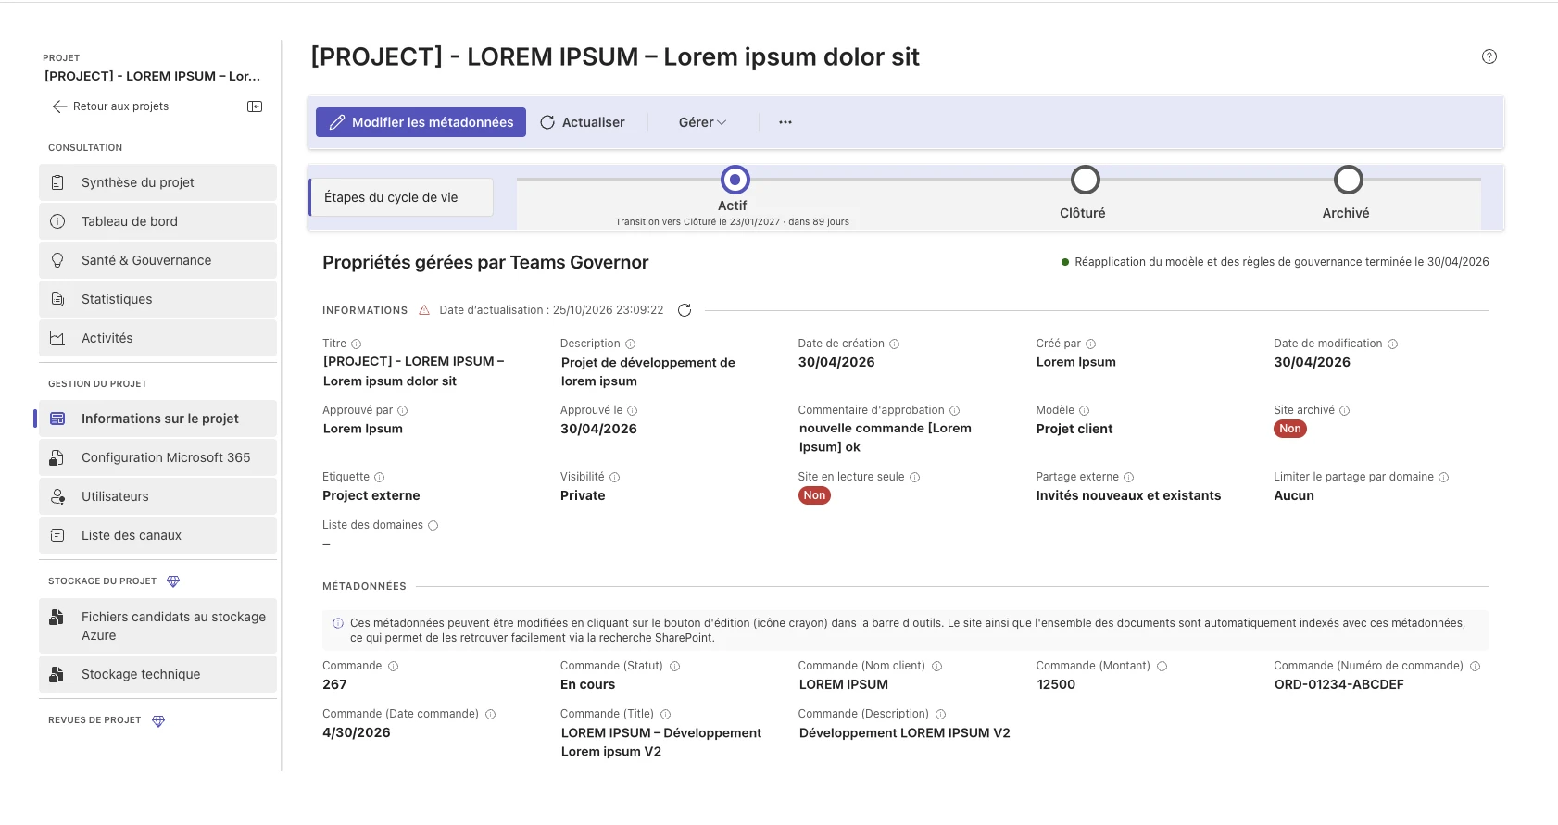Click the refresh icon beside actualisation date
1558x825 pixels.
click(685, 310)
